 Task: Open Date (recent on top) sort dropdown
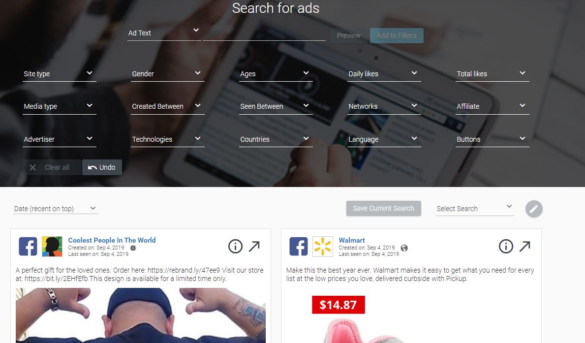pos(56,209)
